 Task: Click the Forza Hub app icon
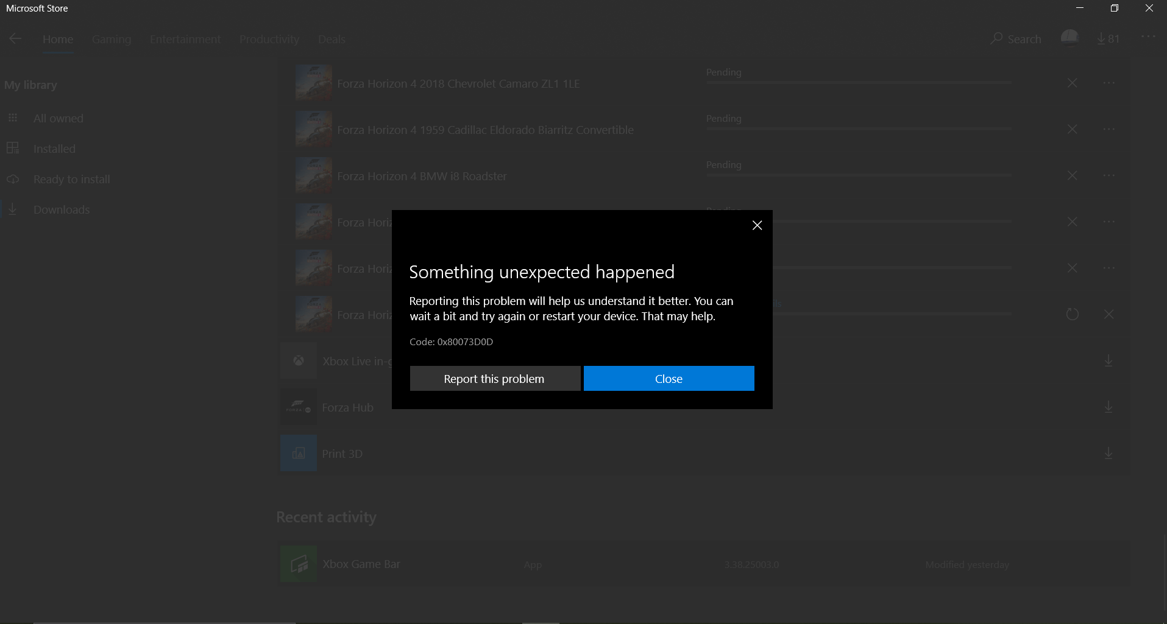[299, 407]
